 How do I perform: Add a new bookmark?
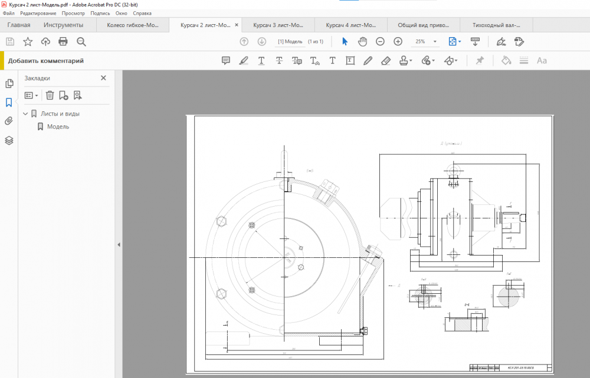pos(64,95)
